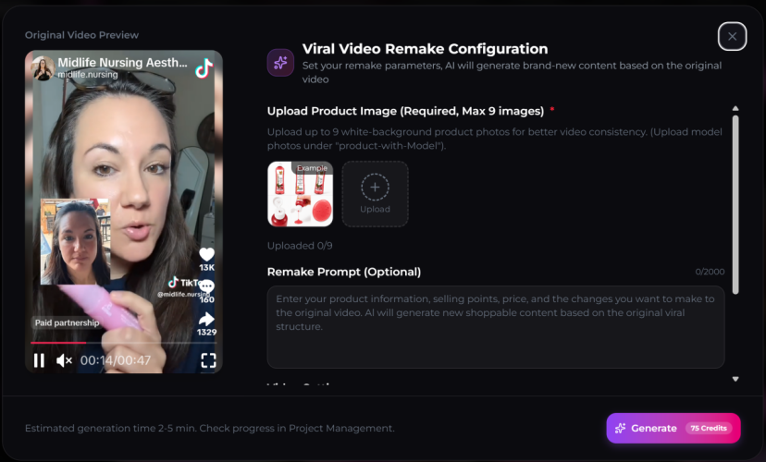Viewport: 766px width, 462px height.
Task: Open fullscreen mode for the video preview
Action: click(x=208, y=360)
